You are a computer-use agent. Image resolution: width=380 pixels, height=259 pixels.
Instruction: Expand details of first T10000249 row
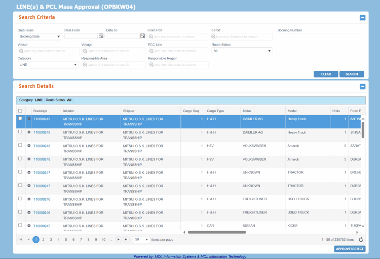tap(29, 119)
